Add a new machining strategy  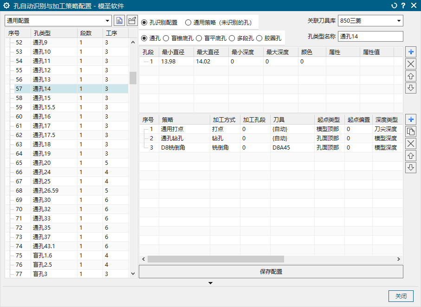click(411, 119)
